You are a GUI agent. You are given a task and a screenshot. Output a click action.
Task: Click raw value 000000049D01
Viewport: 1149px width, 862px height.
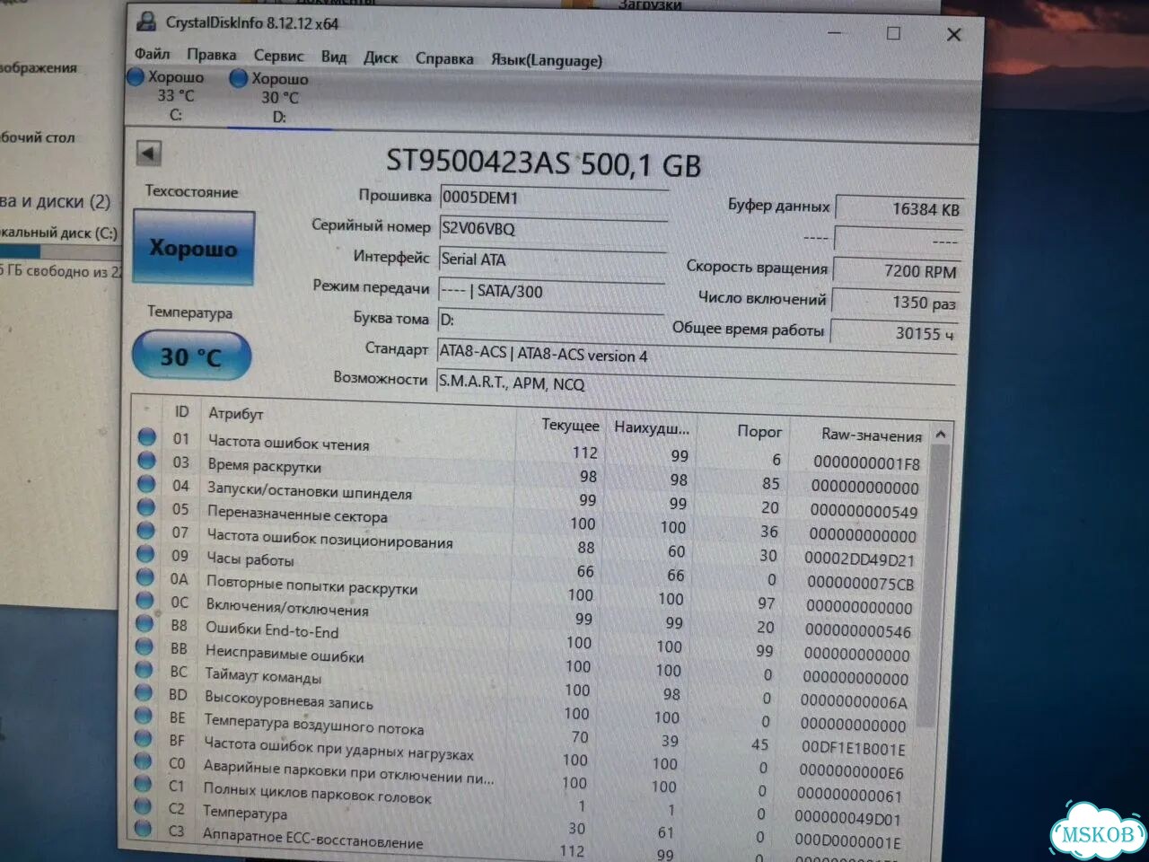click(x=847, y=818)
